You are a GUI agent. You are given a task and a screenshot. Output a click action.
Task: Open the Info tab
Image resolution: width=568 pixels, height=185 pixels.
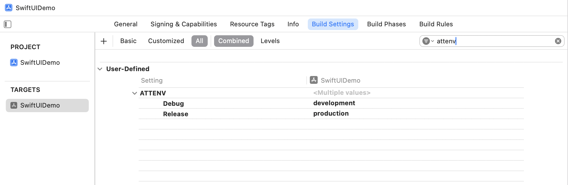tap(293, 24)
